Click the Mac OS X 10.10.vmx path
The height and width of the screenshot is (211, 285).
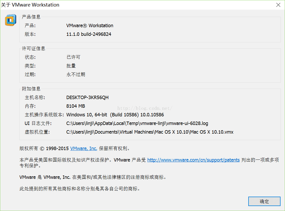(150, 132)
